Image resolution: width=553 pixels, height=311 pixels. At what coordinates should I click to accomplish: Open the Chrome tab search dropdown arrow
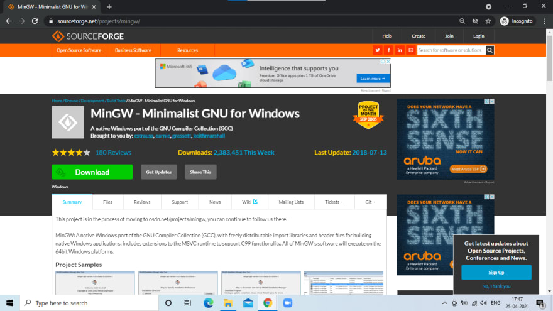coord(488,7)
